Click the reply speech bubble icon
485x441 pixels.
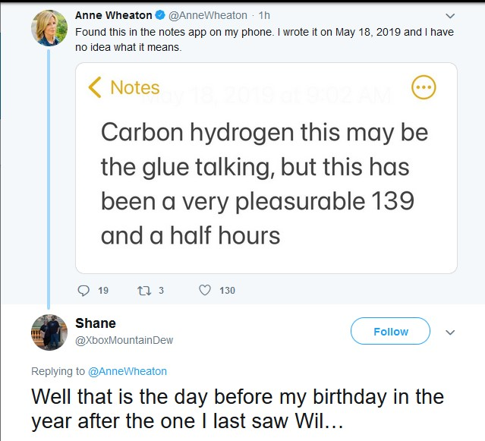coord(83,290)
